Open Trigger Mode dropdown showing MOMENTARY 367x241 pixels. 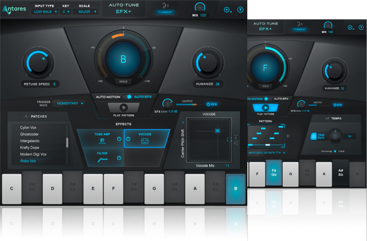69,103
